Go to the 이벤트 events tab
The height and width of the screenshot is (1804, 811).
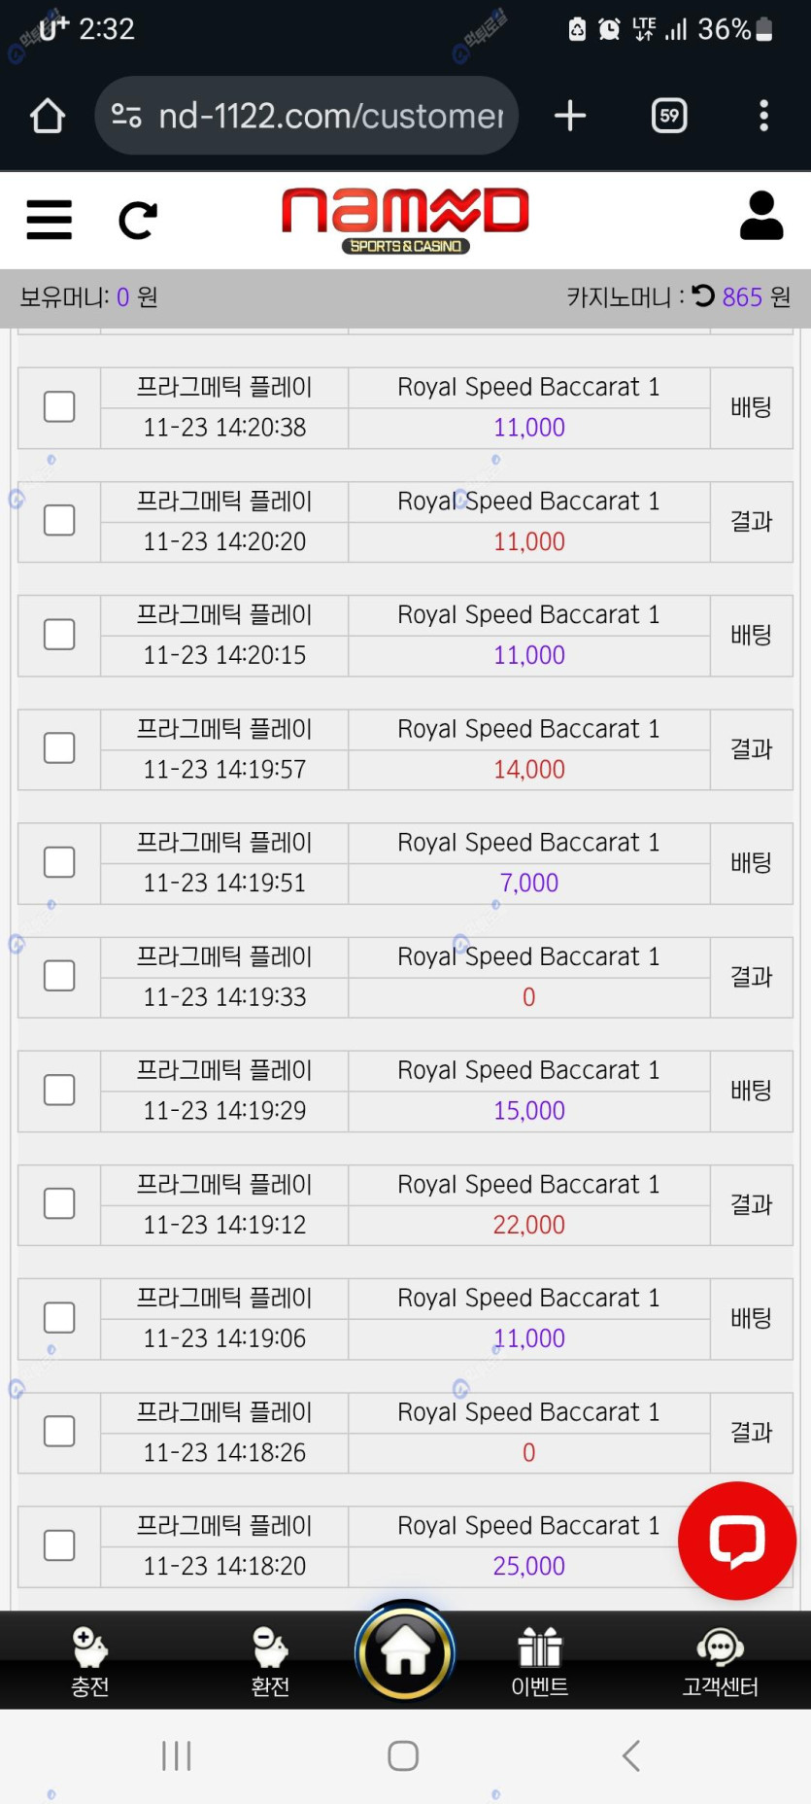(540, 1661)
